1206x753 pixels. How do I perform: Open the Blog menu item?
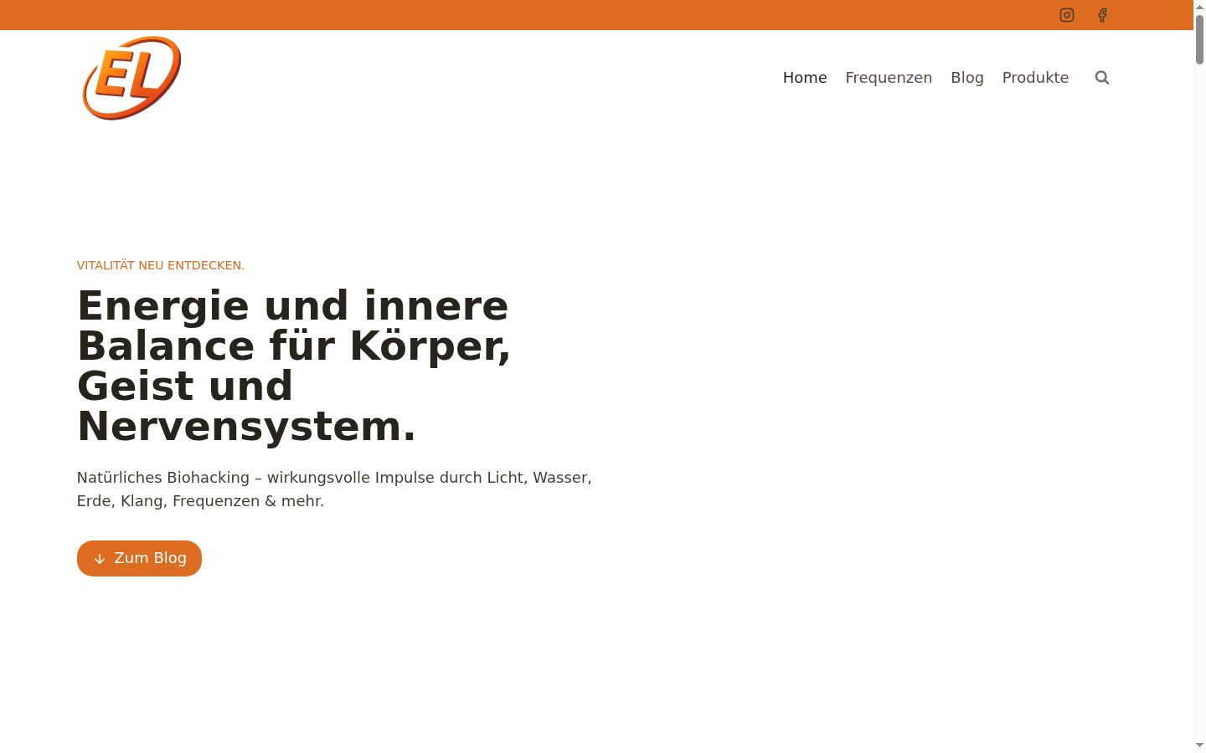pos(967,78)
